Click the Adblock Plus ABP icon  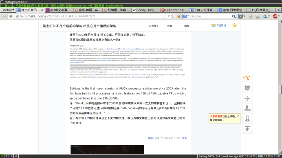point(275,16)
